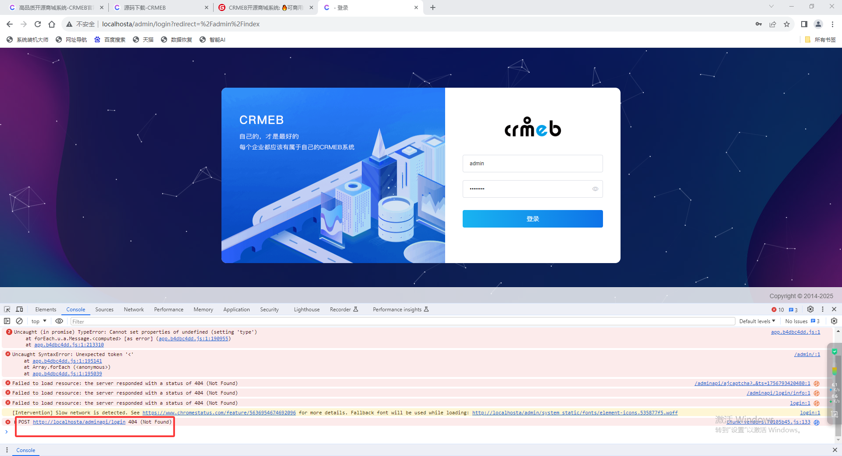Click the console Filter input

tap(403, 321)
